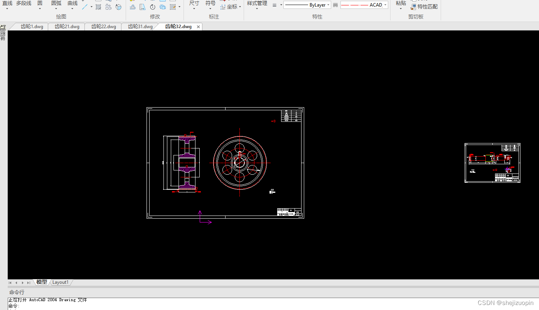Expand the 圆 circle tool dropdown arrow
The height and width of the screenshot is (310, 539).
pos(40,8)
